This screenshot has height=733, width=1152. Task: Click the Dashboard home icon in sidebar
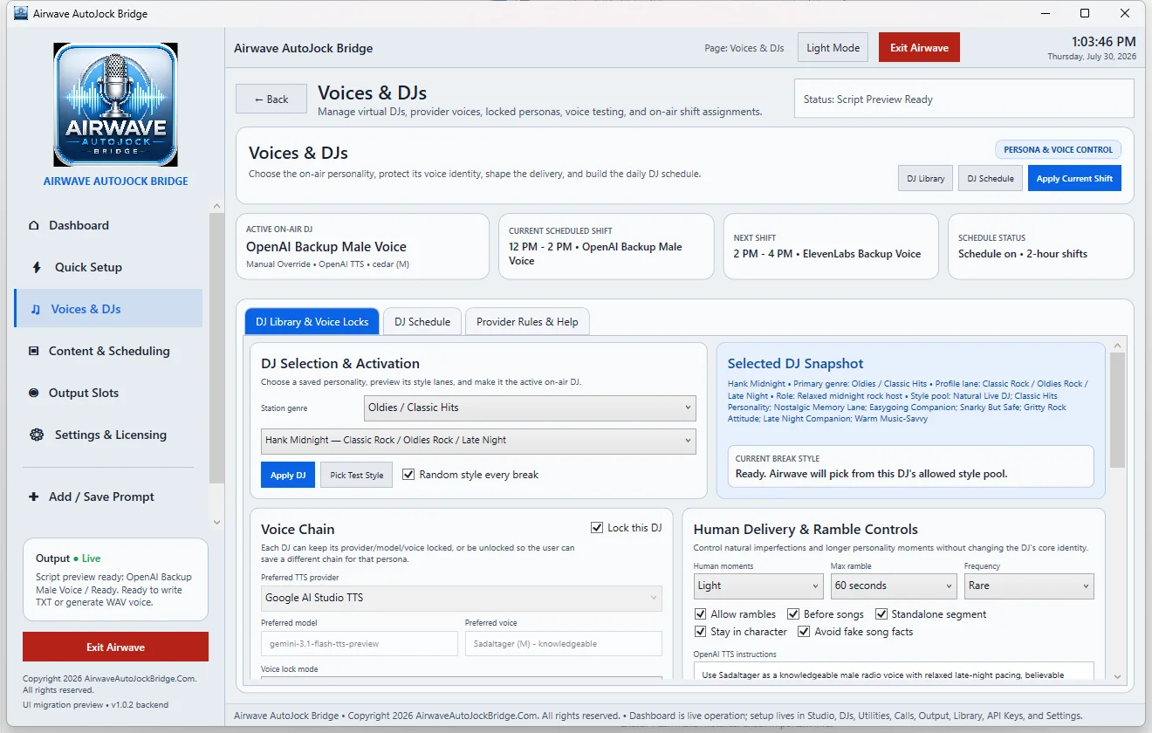pyautogui.click(x=34, y=225)
